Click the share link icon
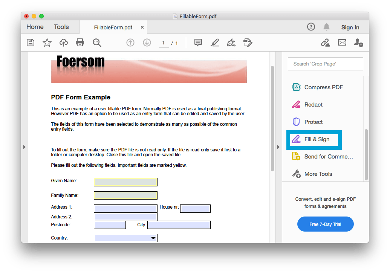Screen dimensions: 390x273 326,43
